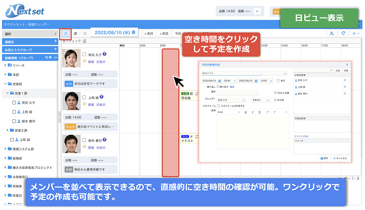
Task: Open the gear settings in 組織情報 header
Action: (x=50, y=58)
